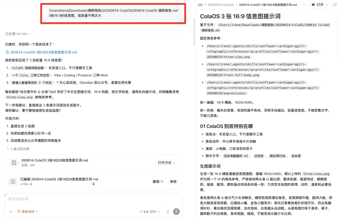Click the 普通人最值得试的 3 个玩法 code label

tap(32, 83)
